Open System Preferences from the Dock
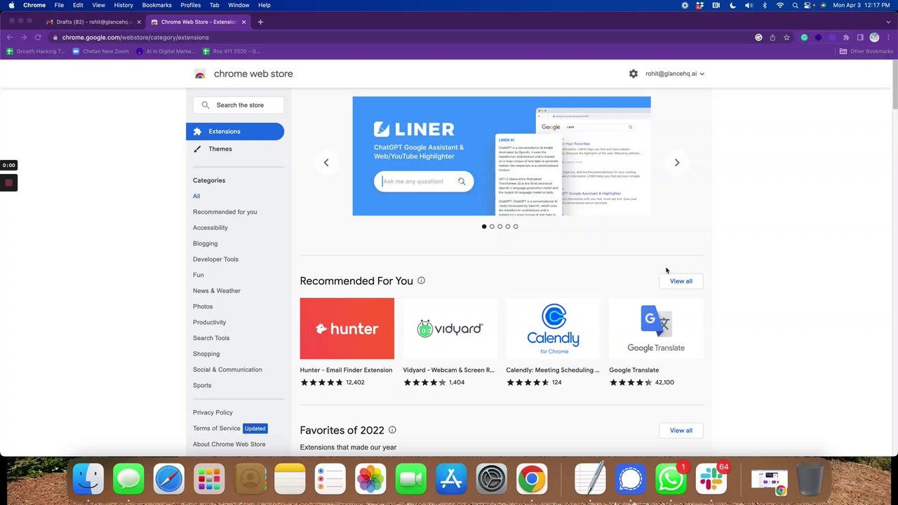 [492, 480]
